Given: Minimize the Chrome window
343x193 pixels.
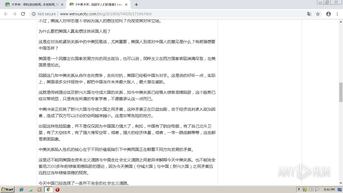Looking at the screenshot, I should tap(320, 2).
